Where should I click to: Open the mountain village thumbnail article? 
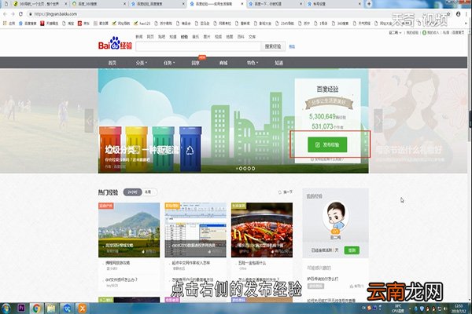click(129, 230)
